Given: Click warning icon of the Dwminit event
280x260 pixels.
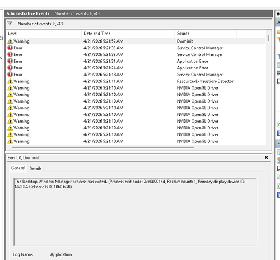Looking at the screenshot, I should pos(10,41).
